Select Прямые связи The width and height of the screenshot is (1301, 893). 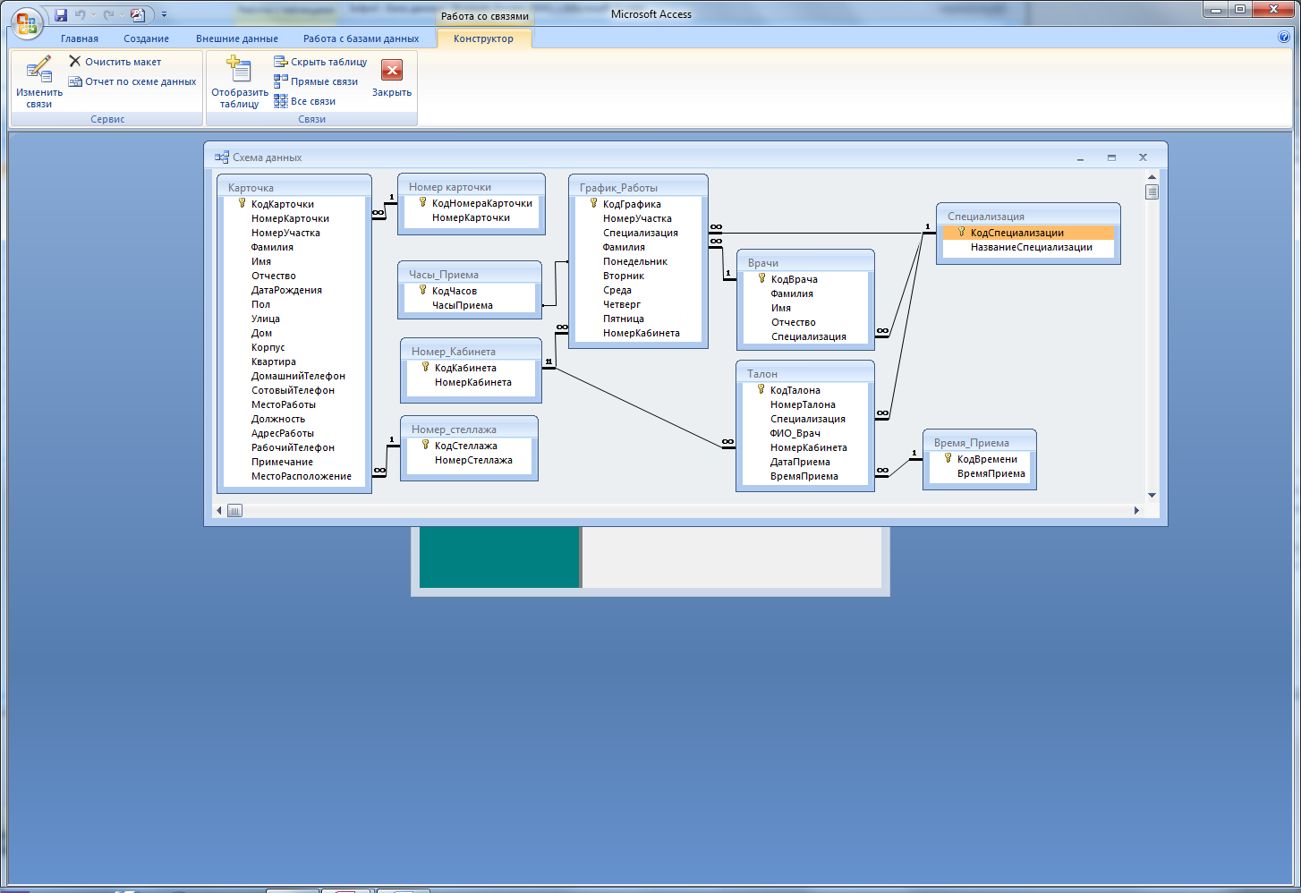[x=316, y=81]
